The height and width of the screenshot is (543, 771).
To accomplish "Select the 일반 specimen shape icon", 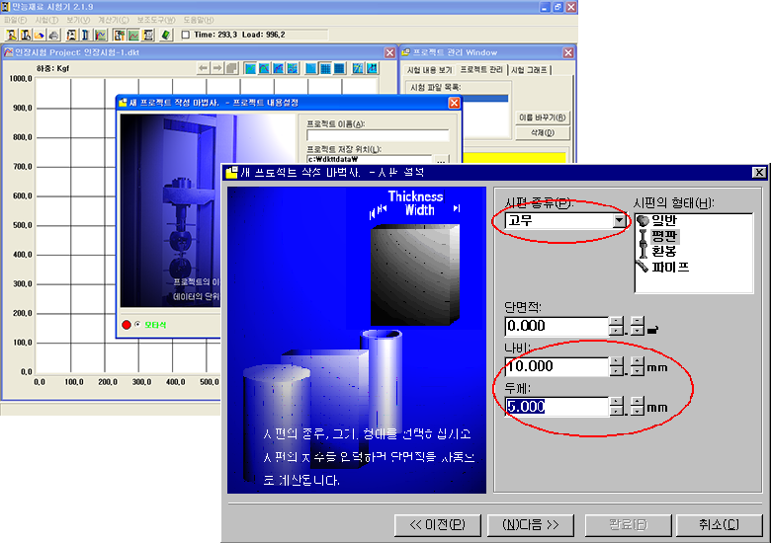I will coord(642,220).
